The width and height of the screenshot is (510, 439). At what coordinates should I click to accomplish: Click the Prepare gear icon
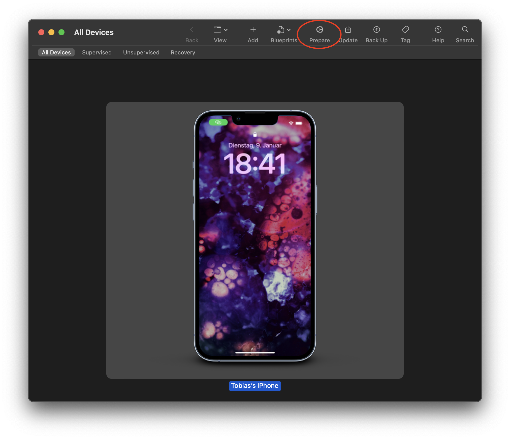(x=319, y=29)
